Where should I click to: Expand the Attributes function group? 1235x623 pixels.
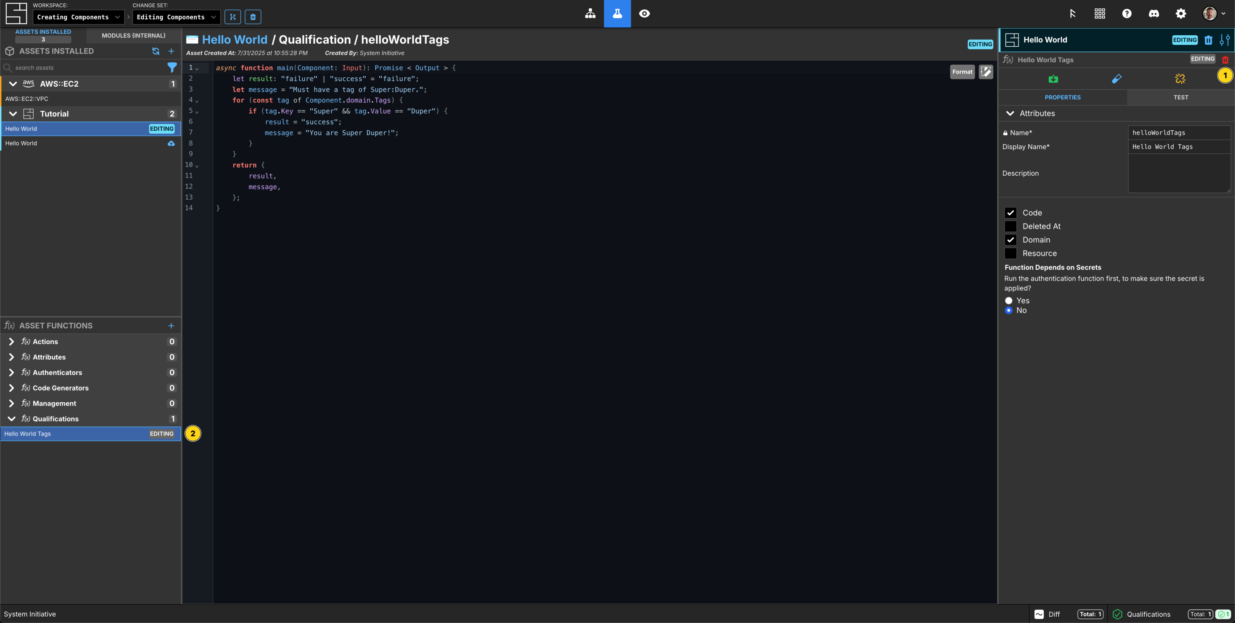click(11, 357)
